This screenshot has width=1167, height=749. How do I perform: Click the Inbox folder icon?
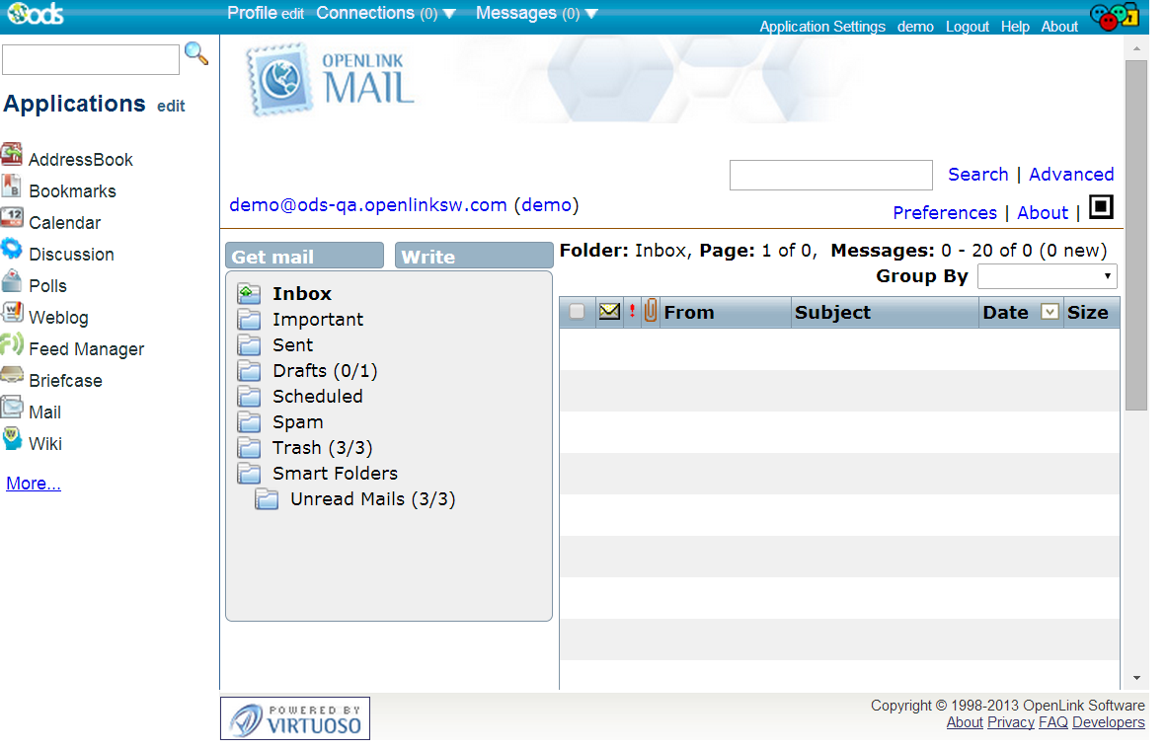click(x=250, y=294)
